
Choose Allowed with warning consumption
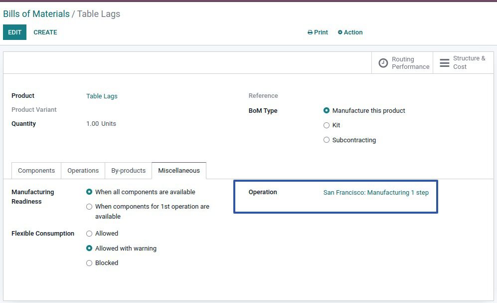(x=89, y=249)
